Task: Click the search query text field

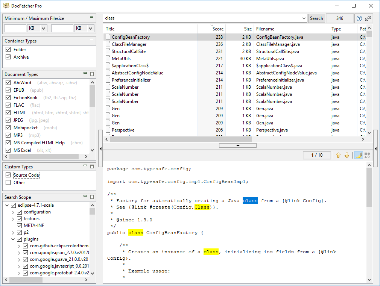Action: [x=202, y=18]
